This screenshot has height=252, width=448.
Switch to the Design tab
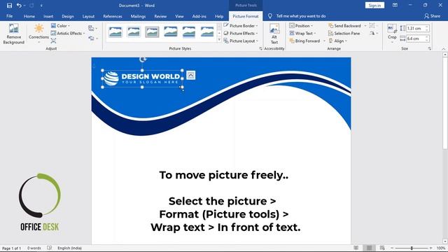point(68,16)
